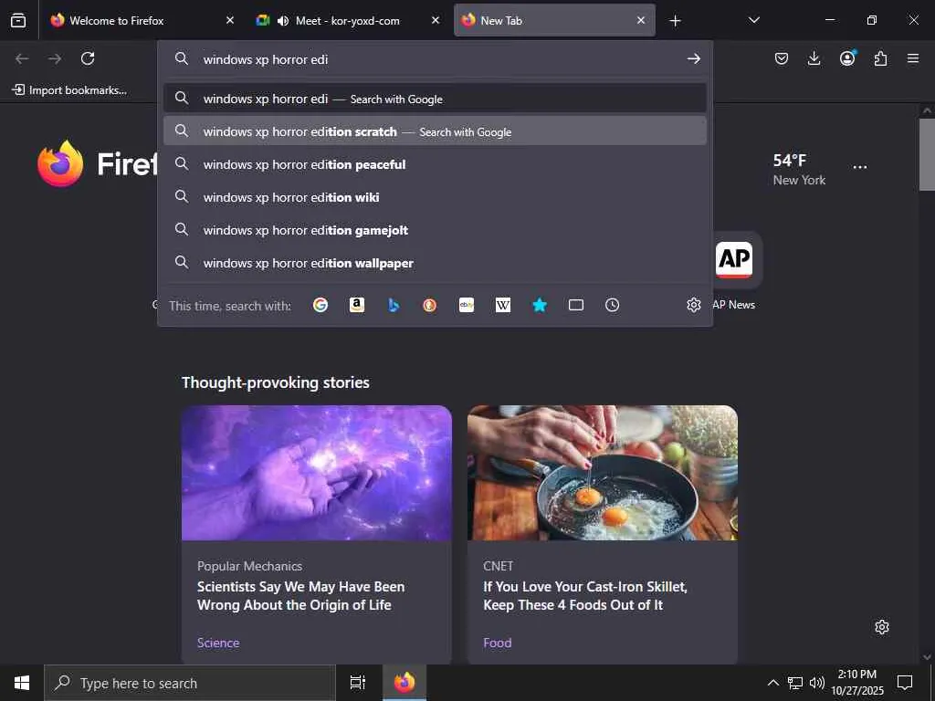Click Import bookmarks in the bookmarks toolbar

(x=69, y=90)
